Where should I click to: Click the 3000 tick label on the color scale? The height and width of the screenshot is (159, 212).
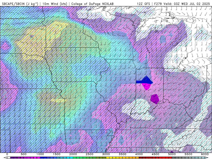coord(106,154)
